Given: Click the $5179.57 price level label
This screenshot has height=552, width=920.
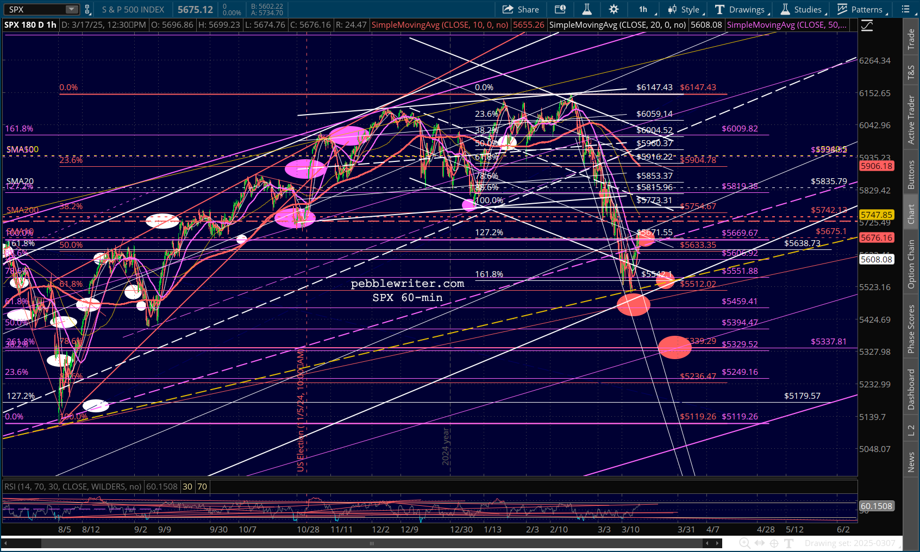Looking at the screenshot, I should coord(802,396).
